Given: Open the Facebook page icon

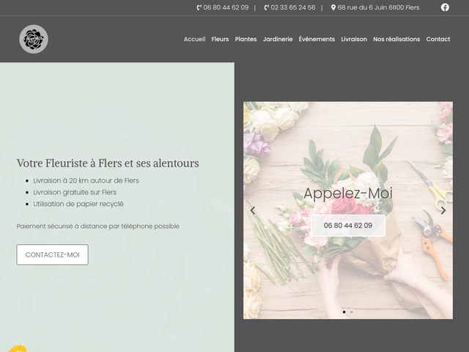Looking at the screenshot, I should coord(445,7).
